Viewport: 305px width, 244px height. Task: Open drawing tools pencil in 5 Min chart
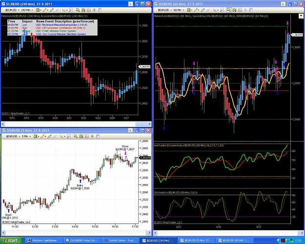(x=43, y=136)
